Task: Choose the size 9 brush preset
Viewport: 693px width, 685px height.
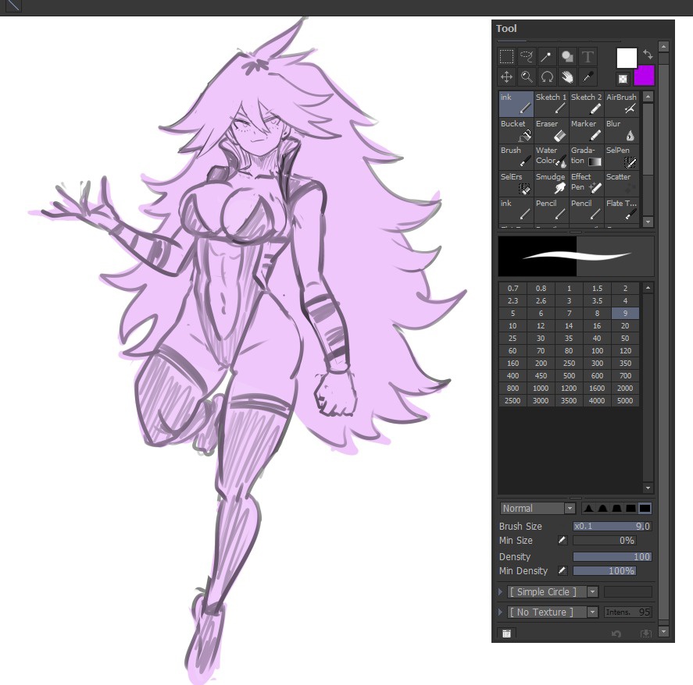Action: click(x=625, y=314)
